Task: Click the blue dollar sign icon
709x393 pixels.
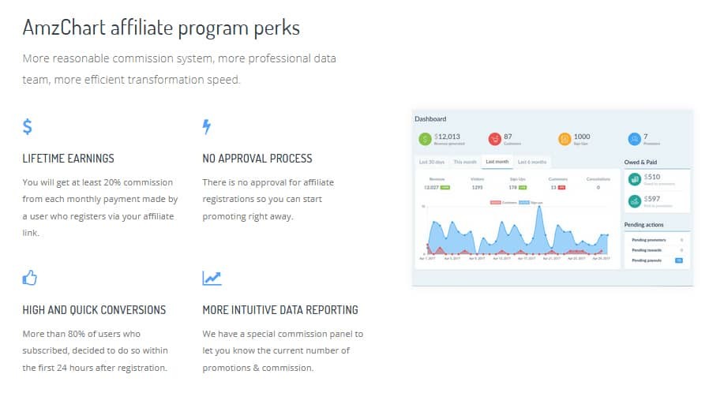Action: [27, 127]
